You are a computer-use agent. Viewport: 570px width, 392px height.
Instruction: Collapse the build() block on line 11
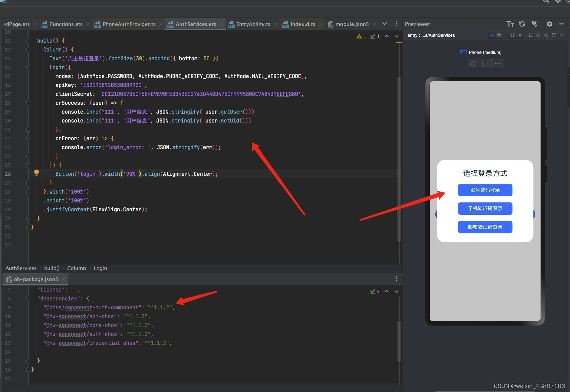[x=28, y=41]
